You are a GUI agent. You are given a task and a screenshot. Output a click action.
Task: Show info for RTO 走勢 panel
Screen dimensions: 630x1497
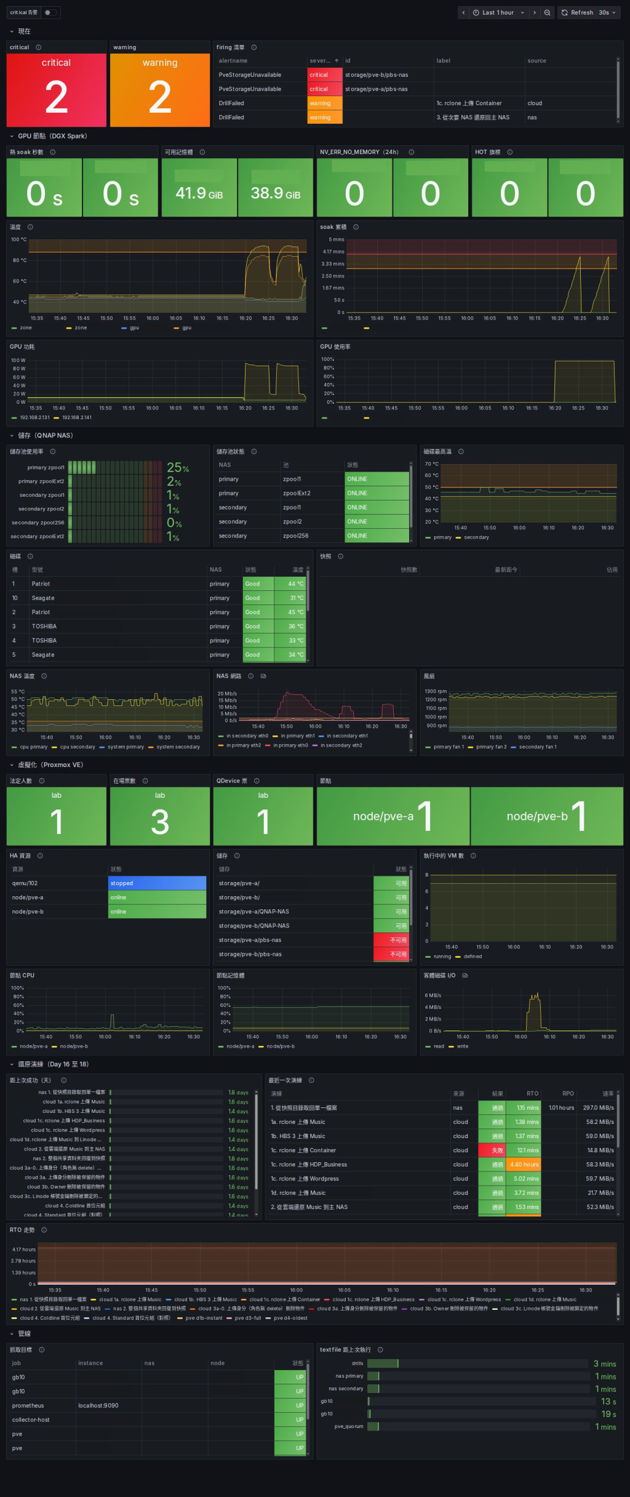click(44, 1230)
